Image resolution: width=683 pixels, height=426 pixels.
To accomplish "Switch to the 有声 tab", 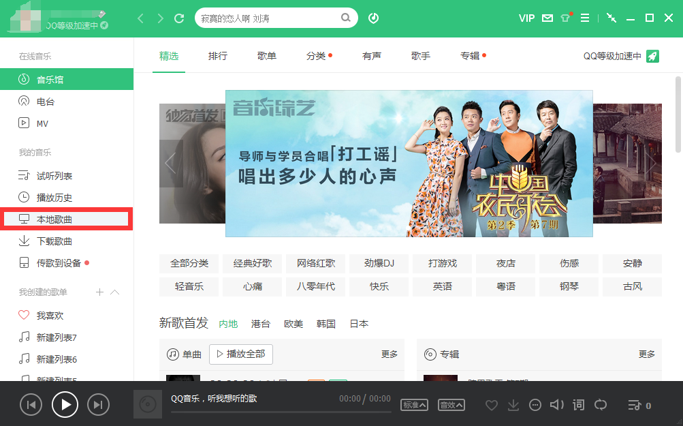I will pyautogui.click(x=372, y=56).
